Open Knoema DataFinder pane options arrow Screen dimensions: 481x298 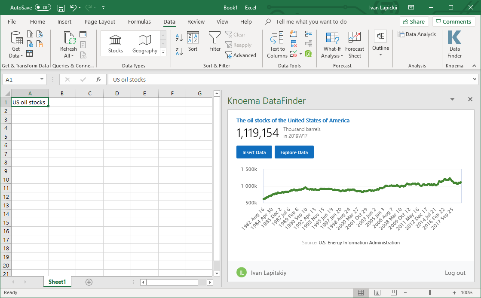pyautogui.click(x=452, y=99)
